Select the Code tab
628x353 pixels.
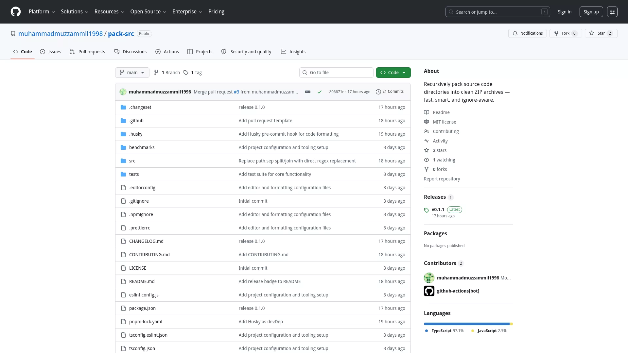(x=23, y=52)
